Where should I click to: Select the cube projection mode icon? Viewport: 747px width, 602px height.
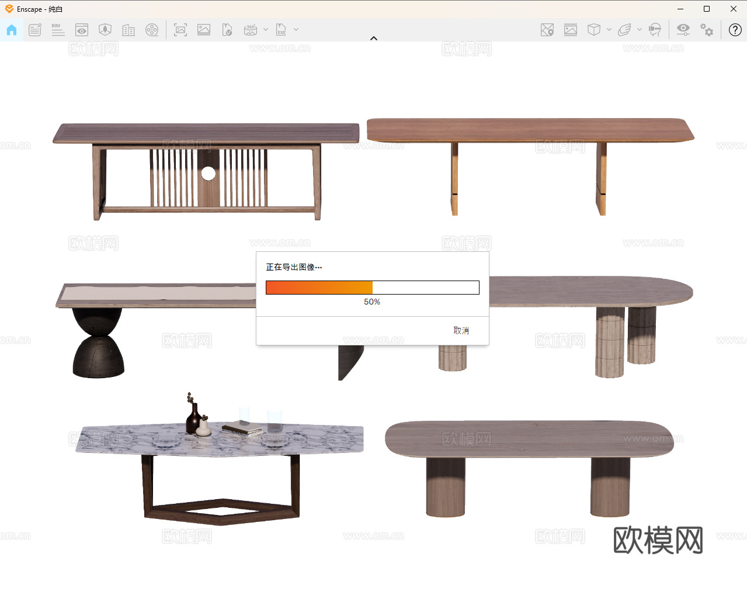(x=594, y=30)
